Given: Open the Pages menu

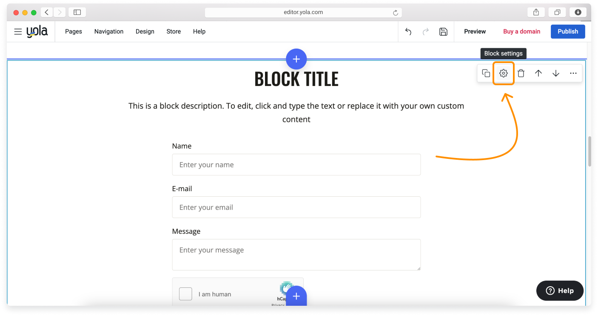Looking at the screenshot, I should pyautogui.click(x=73, y=31).
